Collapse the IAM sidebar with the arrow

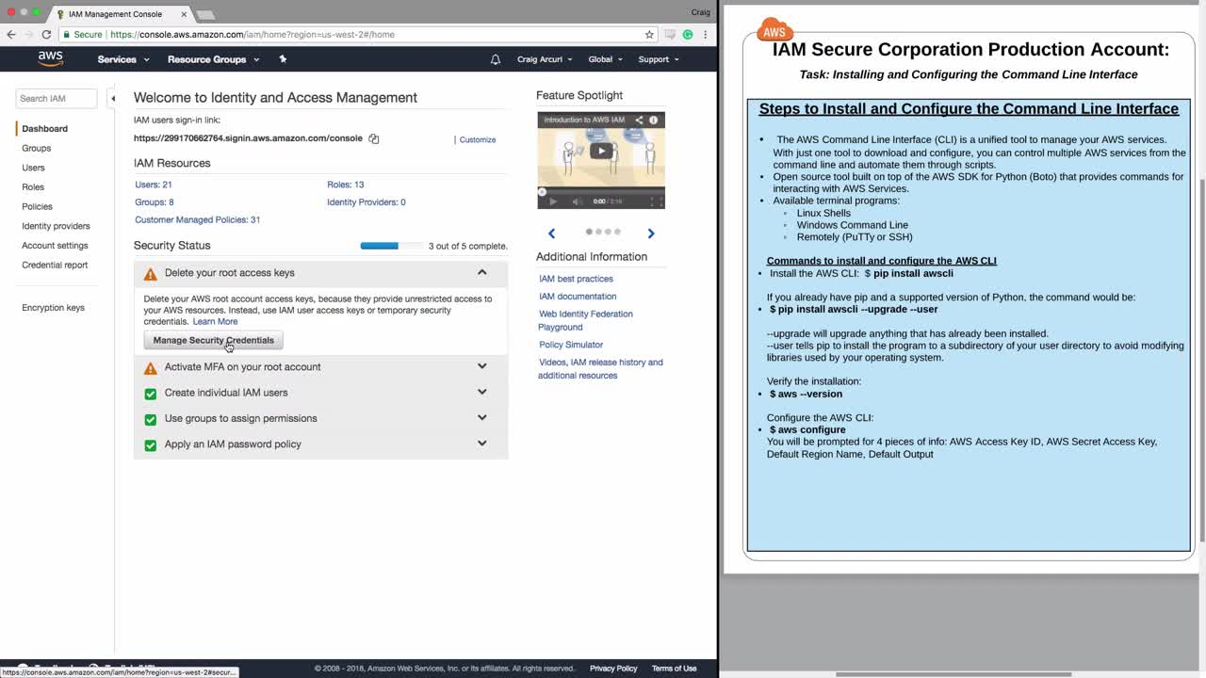tap(112, 98)
